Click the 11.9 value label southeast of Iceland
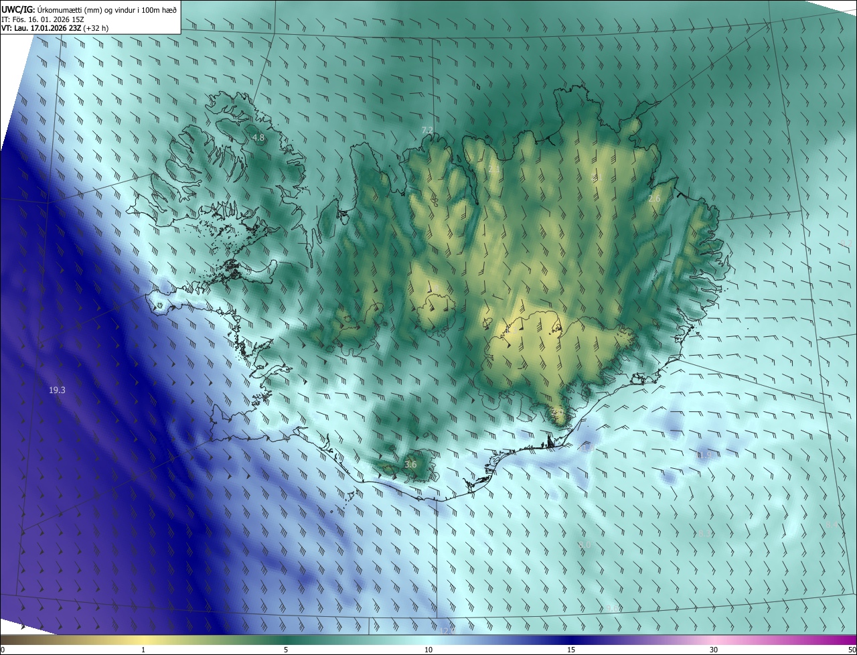The width and height of the screenshot is (857, 655). tap(704, 455)
